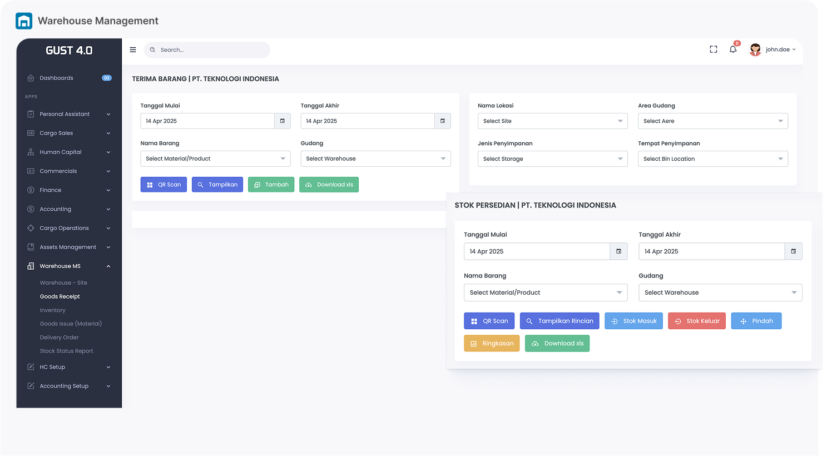
Task: Open calendar for Terima Barang Tanggal Akhir
Action: [443, 121]
